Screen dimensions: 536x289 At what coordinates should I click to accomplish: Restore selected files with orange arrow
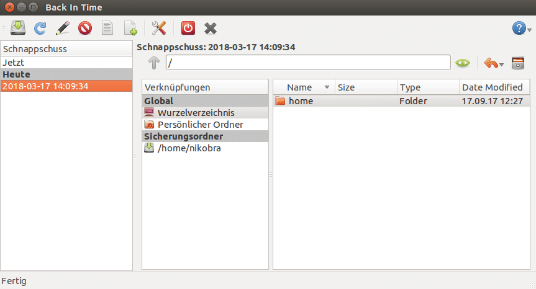(x=491, y=63)
